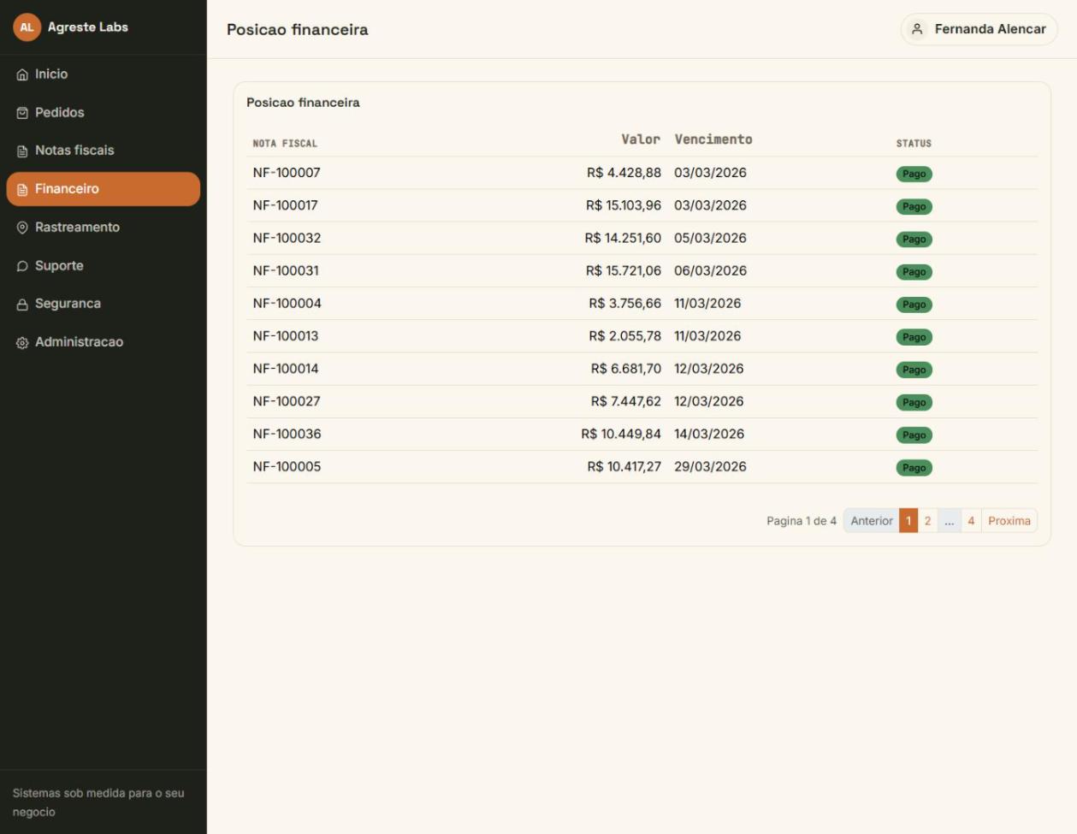Image resolution: width=1077 pixels, height=834 pixels.
Task: Click invoice NF-100027
Action: pyautogui.click(x=287, y=401)
